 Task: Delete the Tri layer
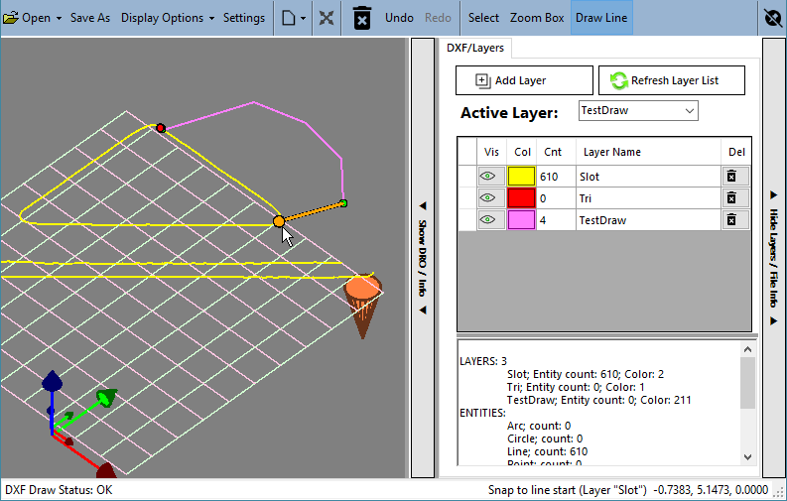735,198
